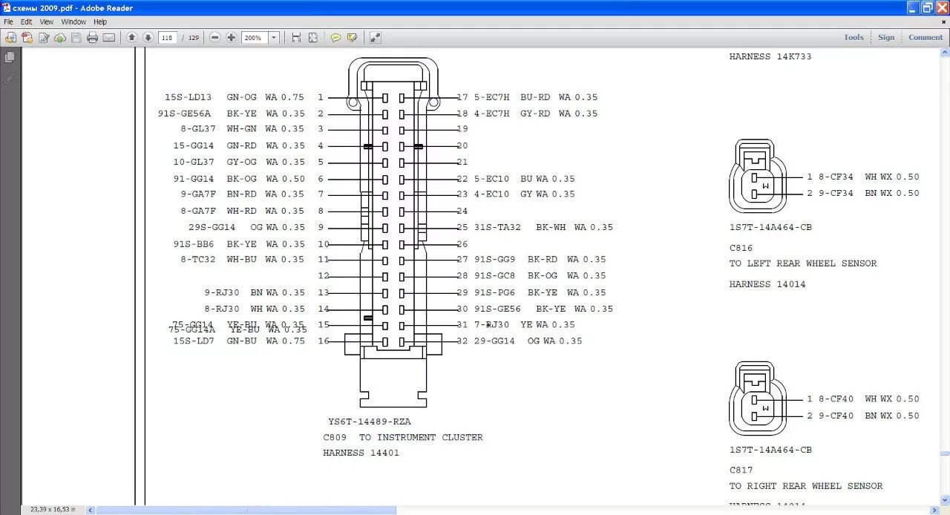The image size is (950, 515).
Task: Click the Print file printer icon
Action: [x=92, y=38]
